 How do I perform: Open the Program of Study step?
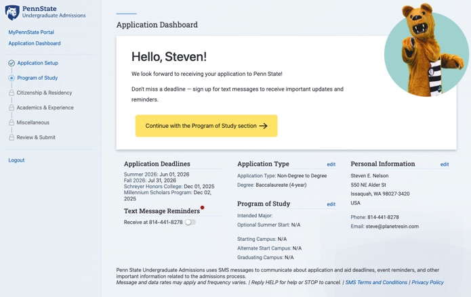[x=37, y=78]
